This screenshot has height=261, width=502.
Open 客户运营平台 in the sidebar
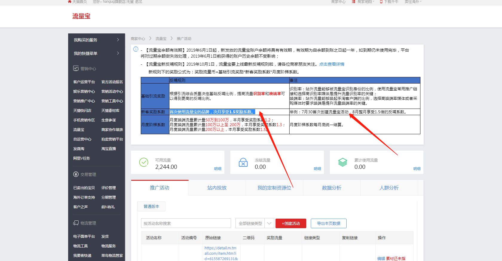(x=84, y=82)
